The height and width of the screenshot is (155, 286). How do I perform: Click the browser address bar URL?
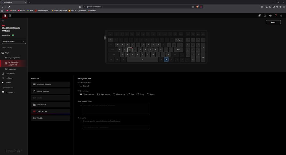[x=94, y=7]
